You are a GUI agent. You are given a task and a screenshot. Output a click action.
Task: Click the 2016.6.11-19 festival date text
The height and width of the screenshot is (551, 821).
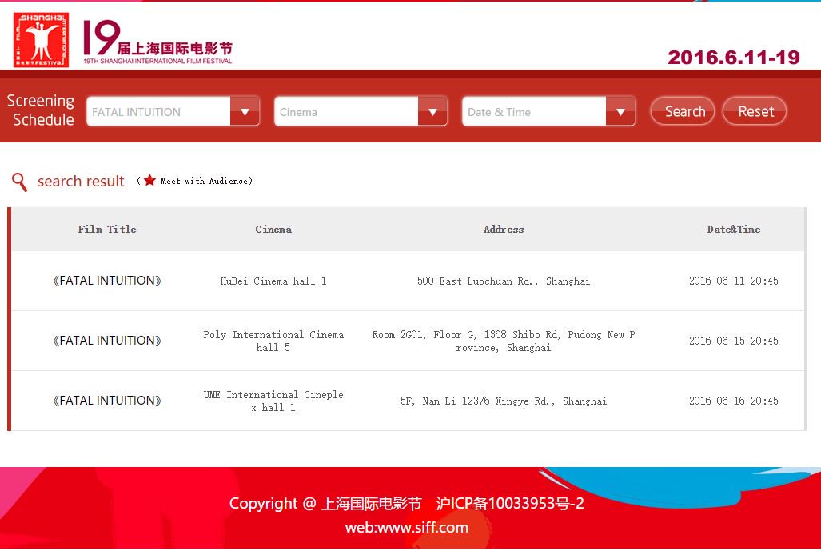coord(734,57)
